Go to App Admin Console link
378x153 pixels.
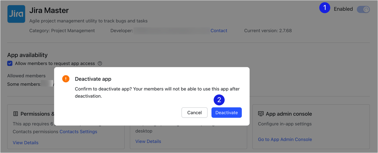[285, 139]
